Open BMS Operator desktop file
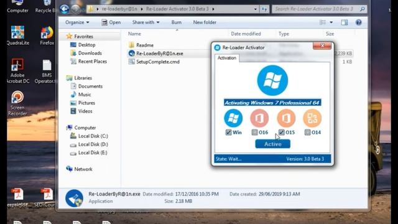 click(46, 72)
